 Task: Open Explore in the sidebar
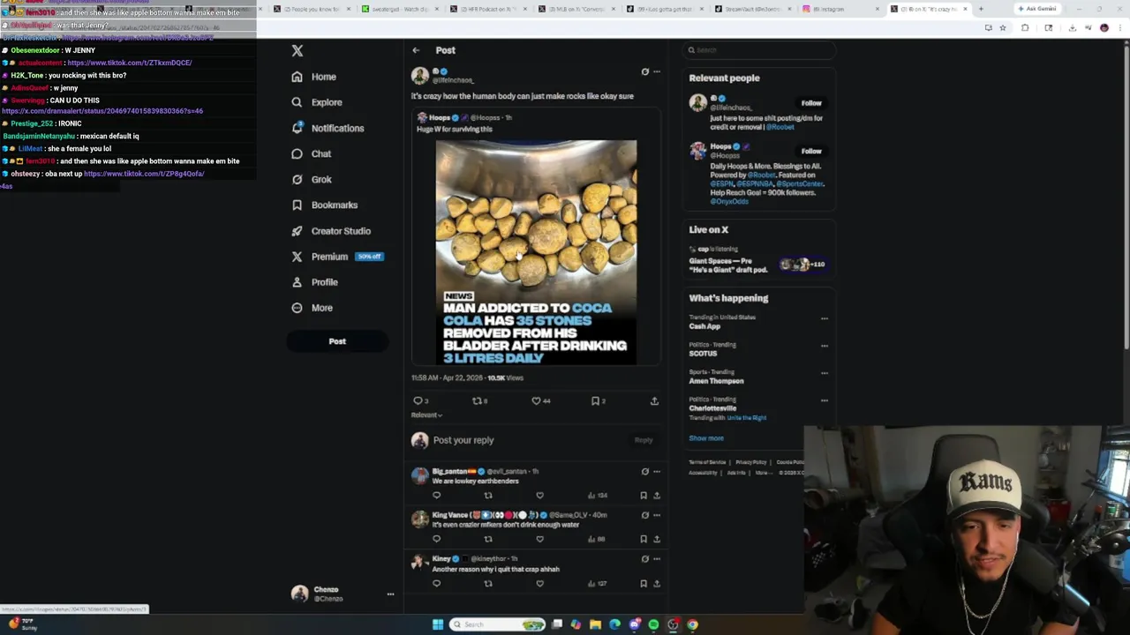[x=317, y=102]
